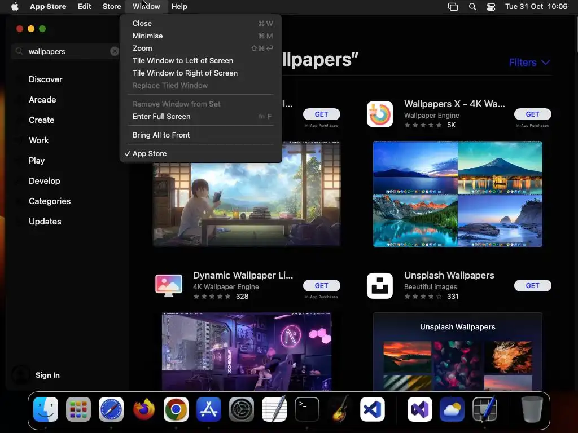Viewport: 578px width, 433px height.
Task: Open the weather cloud app in Dock
Action: pyautogui.click(x=452, y=409)
